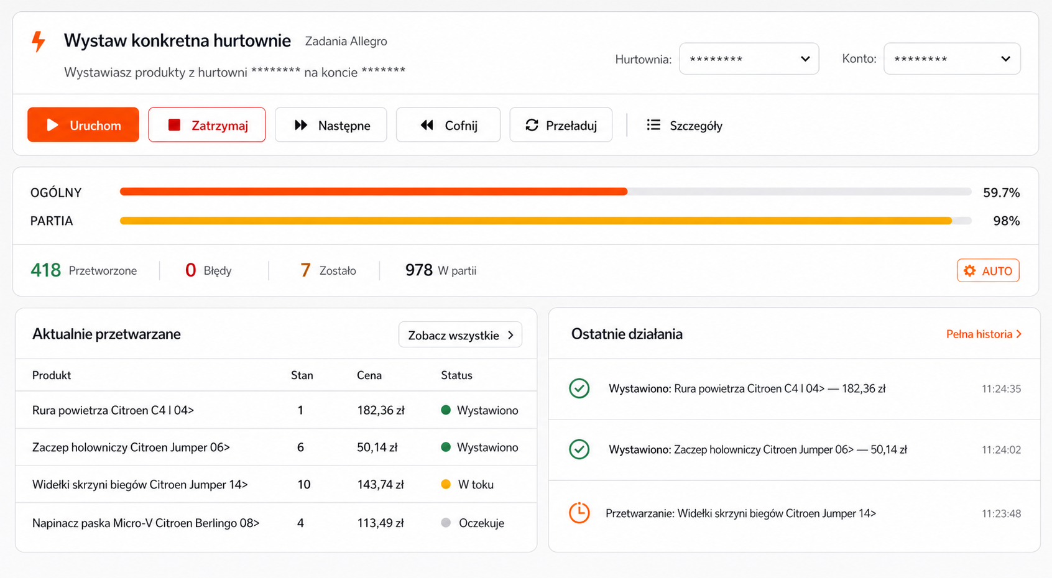Click orange clock icon for Widełki processing
Viewport: 1052px width, 578px height.
(x=579, y=513)
